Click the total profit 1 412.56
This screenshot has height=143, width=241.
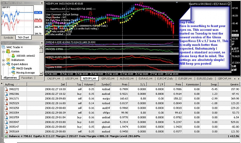[x=233, y=136]
